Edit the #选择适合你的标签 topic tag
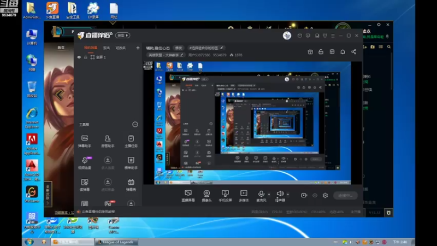Viewport: 437px width, 246px height. coord(206,48)
